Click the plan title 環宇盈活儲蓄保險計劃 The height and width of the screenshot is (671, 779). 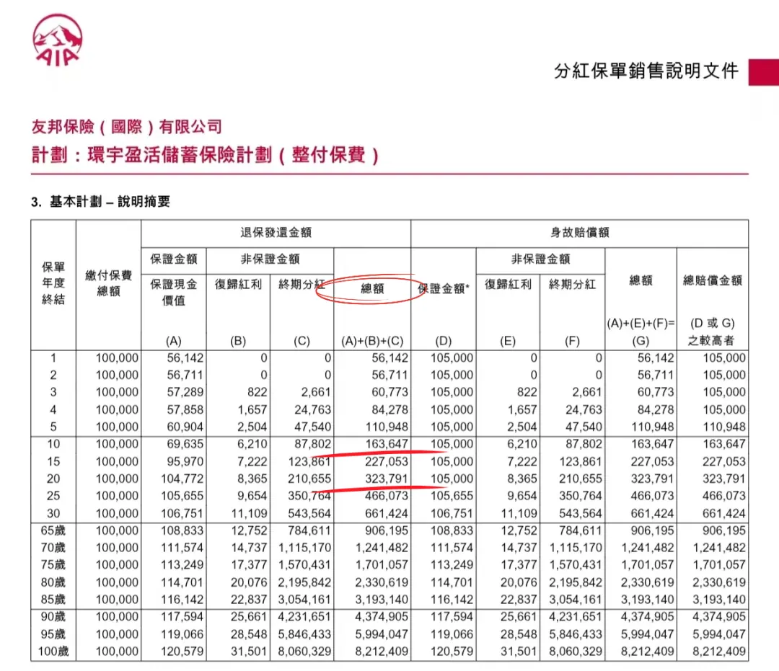pos(180,155)
